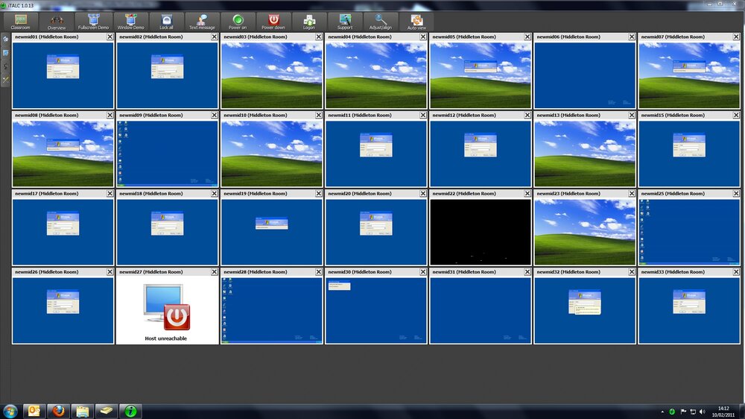Select newmid04 client screen thumbnail
Viewport: 745px width, 419px height.
(375, 75)
